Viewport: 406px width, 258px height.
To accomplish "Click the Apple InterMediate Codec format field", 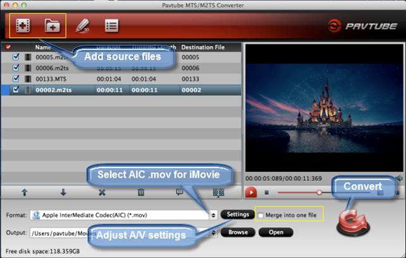I will pos(120,215).
